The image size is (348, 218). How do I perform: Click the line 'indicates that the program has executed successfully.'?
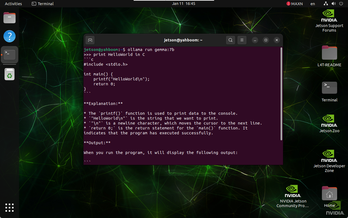[x=148, y=133]
